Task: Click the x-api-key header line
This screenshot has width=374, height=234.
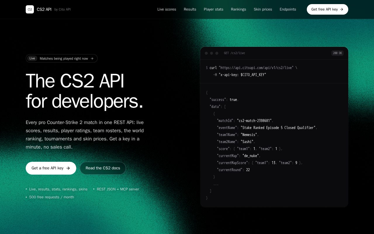Action: 240,75
